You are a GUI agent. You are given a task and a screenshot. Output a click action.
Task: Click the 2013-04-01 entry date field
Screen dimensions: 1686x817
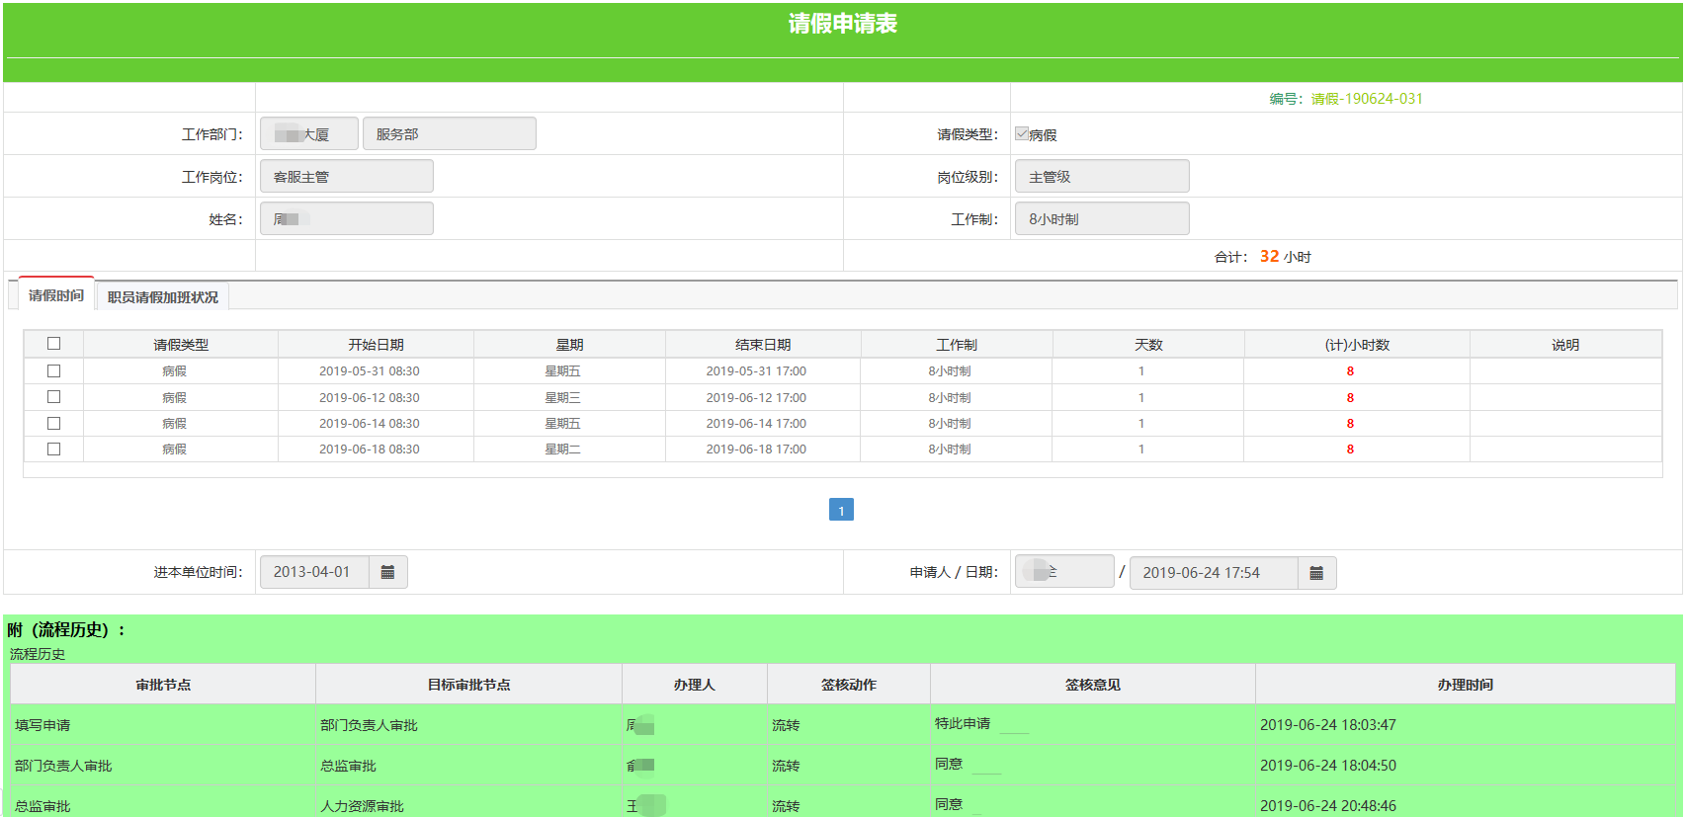[314, 572]
